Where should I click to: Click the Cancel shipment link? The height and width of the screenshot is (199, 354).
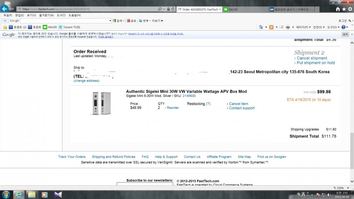[312, 58]
